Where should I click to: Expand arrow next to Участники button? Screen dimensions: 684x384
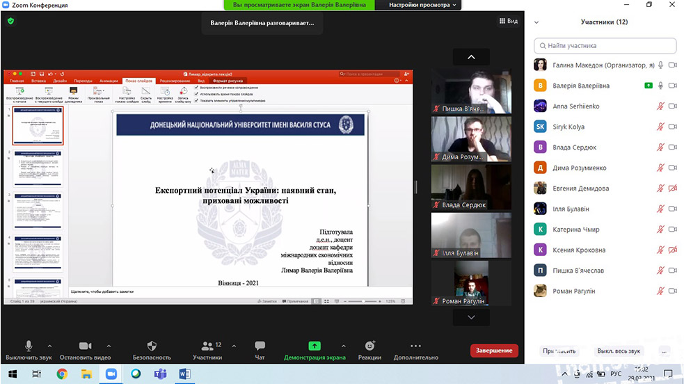pos(234,346)
